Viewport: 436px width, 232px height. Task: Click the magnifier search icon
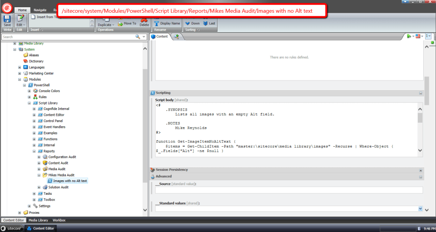click(x=138, y=37)
